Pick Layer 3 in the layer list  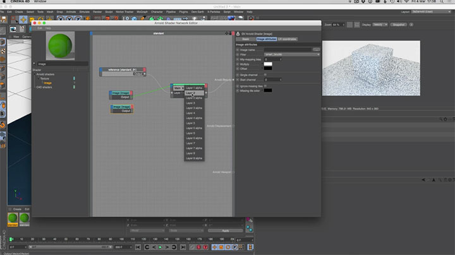click(194, 103)
